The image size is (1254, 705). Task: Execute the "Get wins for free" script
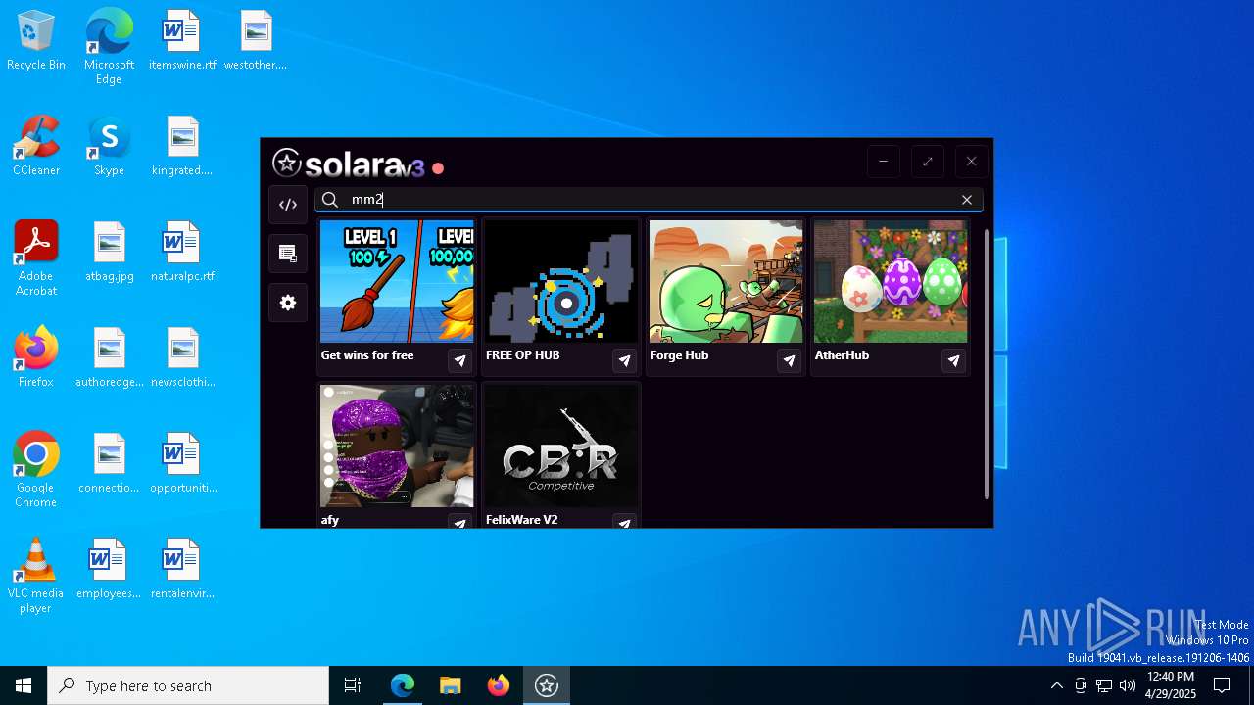pyautogui.click(x=459, y=361)
